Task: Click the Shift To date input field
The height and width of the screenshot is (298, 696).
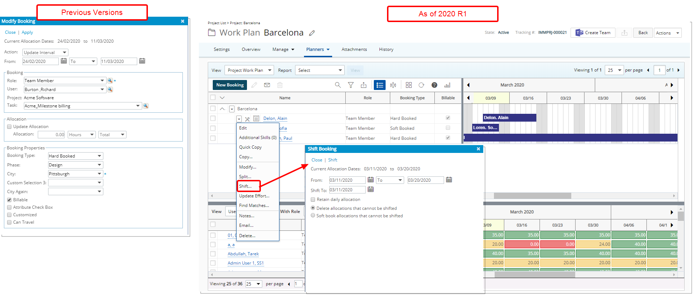Action: [347, 190]
